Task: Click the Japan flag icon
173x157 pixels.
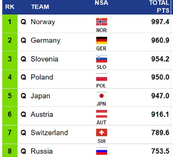Action: (x=102, y=96)
